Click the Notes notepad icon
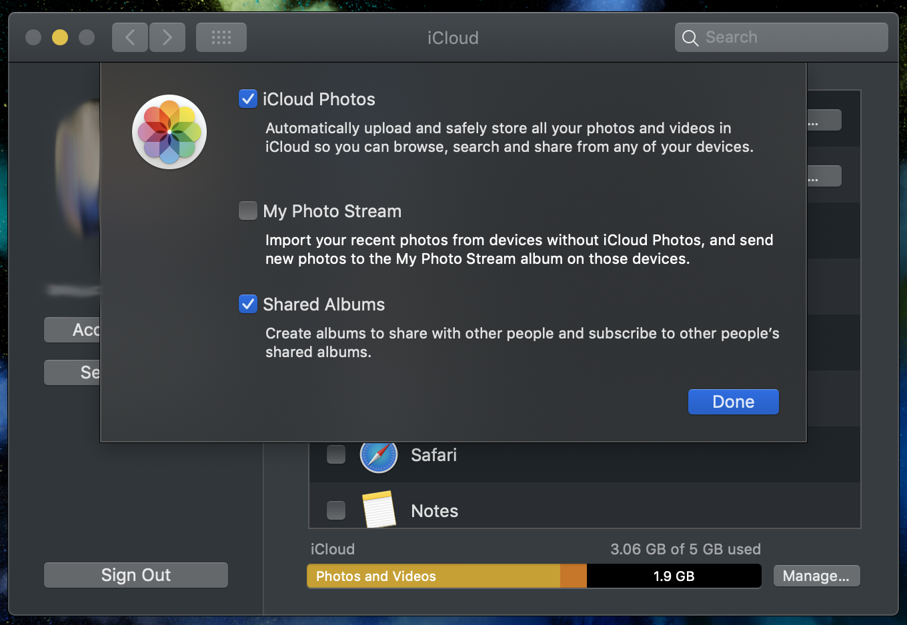Viewport: 907px width, 625px height. tap(379, 510)
